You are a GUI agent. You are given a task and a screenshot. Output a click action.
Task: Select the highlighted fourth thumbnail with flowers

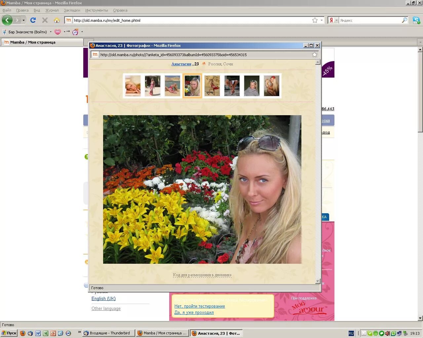192,86
